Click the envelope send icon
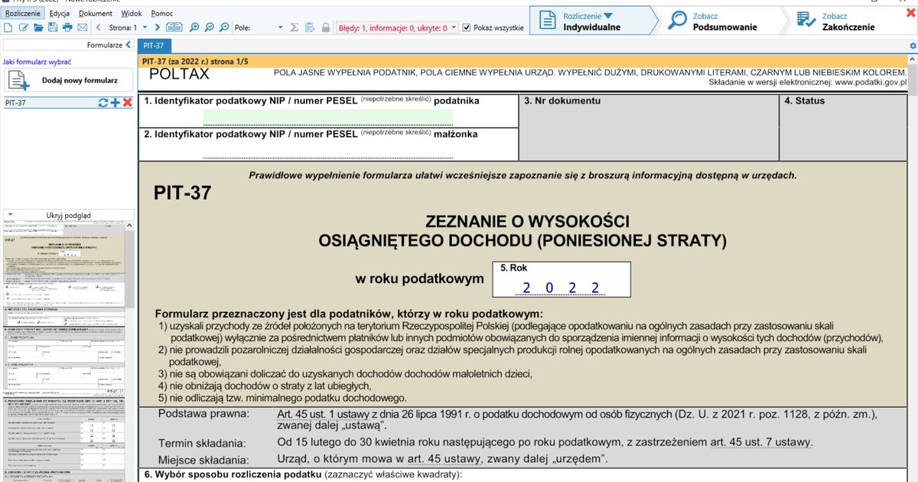Viewport: 918px width, 482px height. pos(82,28)
